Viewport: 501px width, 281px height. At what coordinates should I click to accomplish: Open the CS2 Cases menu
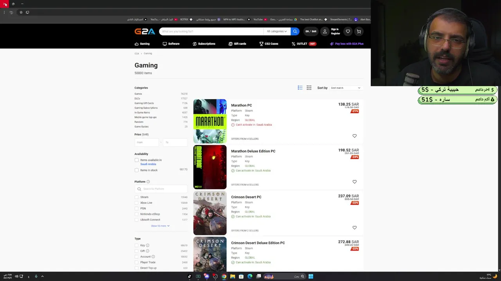[269, 44]
